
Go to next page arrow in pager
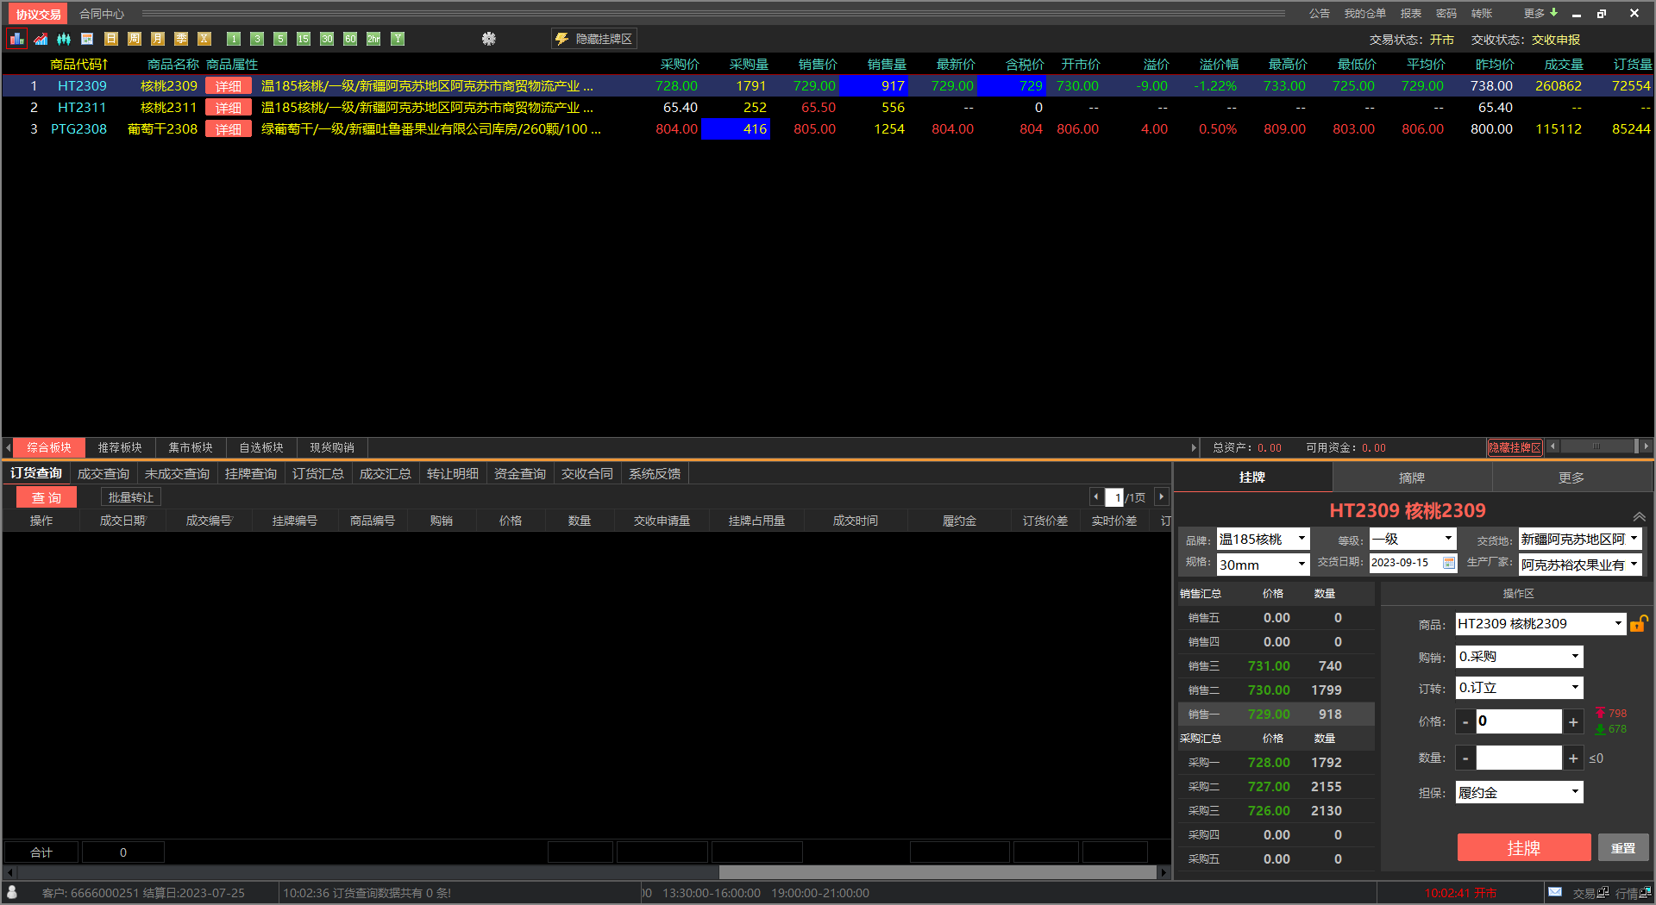tap(1162, 497)
